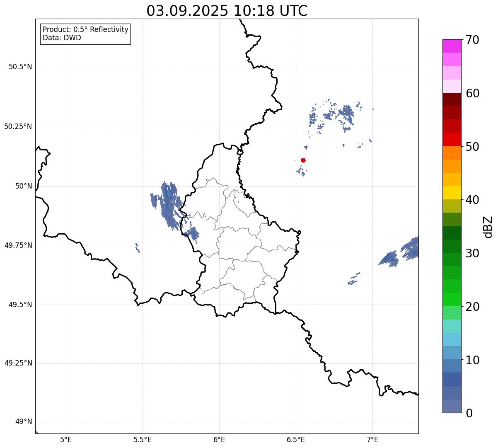Viewport: 498px width, 448px height.
Task: Click the 49.5°N latitude label
Action: coord(20,305)
